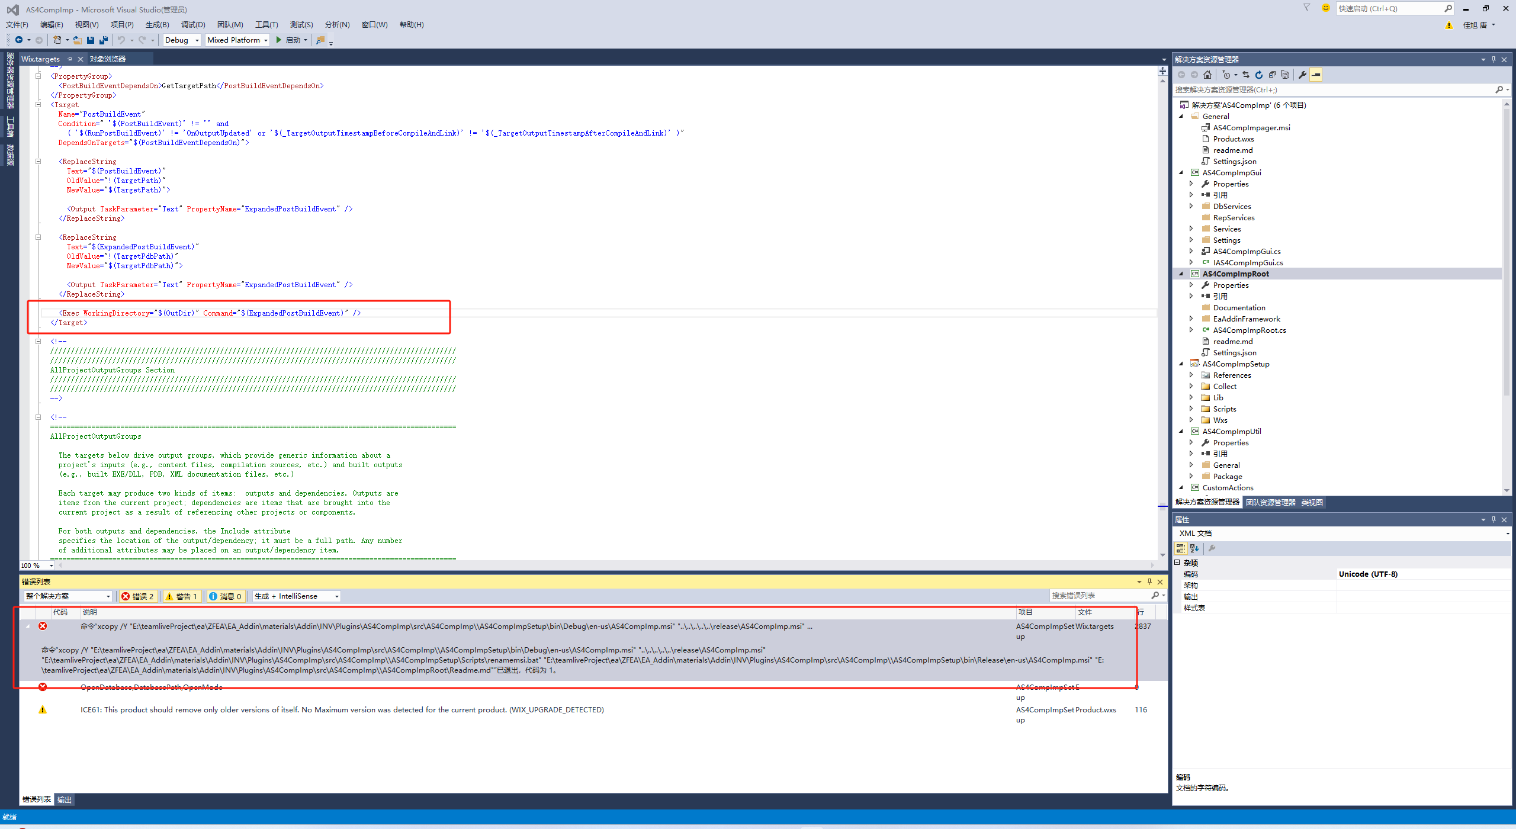Toggle the Errors 2 filter button

point(138,596)
